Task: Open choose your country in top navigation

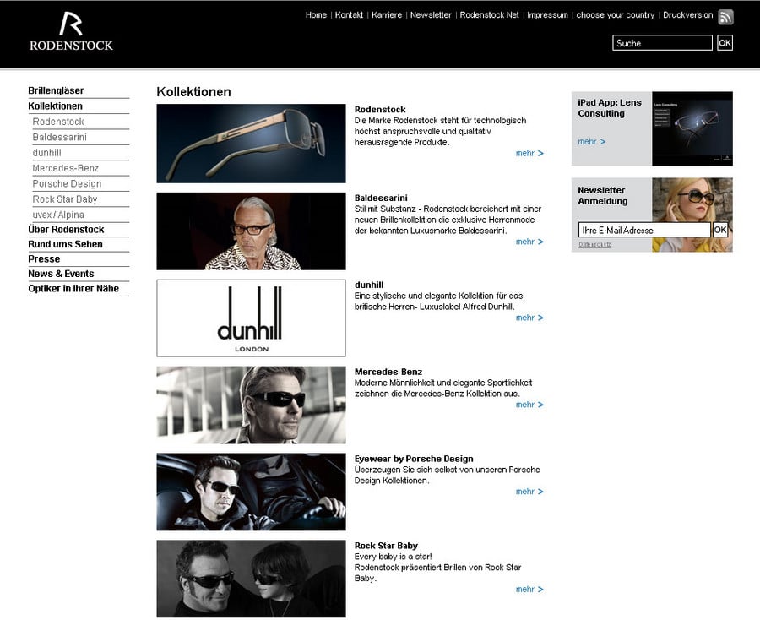Action: click(615, 15)
